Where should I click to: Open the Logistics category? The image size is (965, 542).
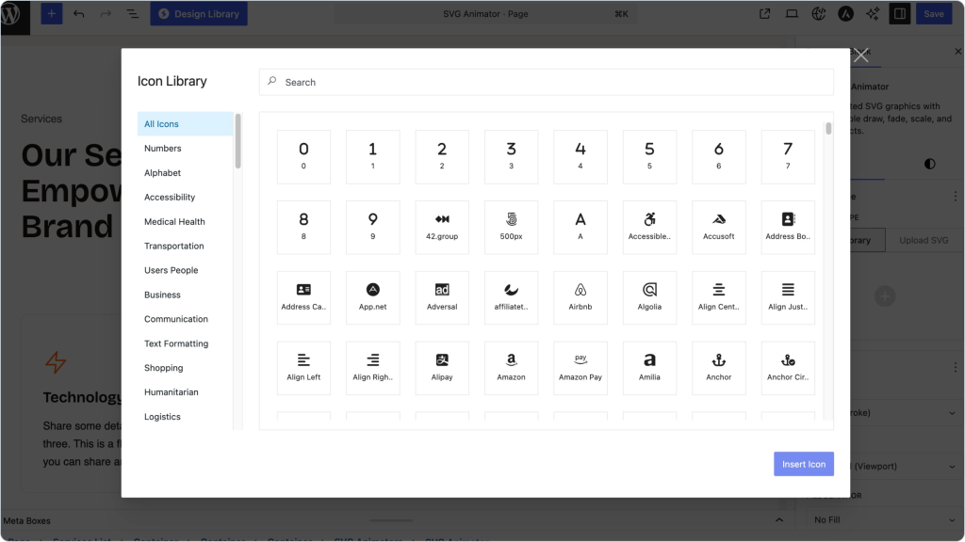[x=186, y=417]
